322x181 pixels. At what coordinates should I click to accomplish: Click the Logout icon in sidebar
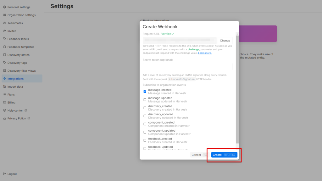pyautogui.click(x=4, y=174)
